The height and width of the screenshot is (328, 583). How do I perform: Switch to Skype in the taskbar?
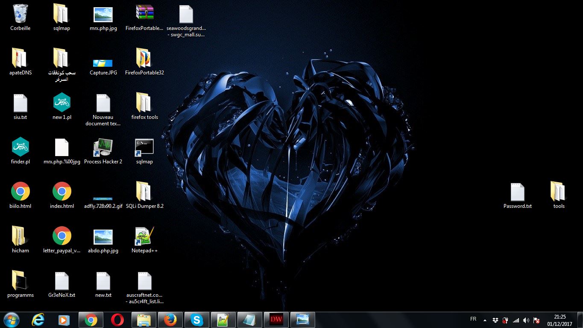click(x=196, y=320)
